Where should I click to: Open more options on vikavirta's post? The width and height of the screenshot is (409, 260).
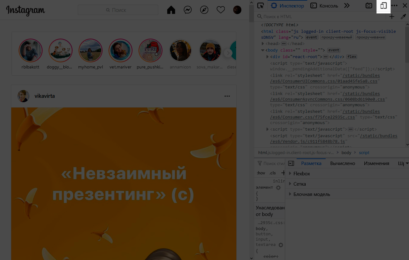227,96
